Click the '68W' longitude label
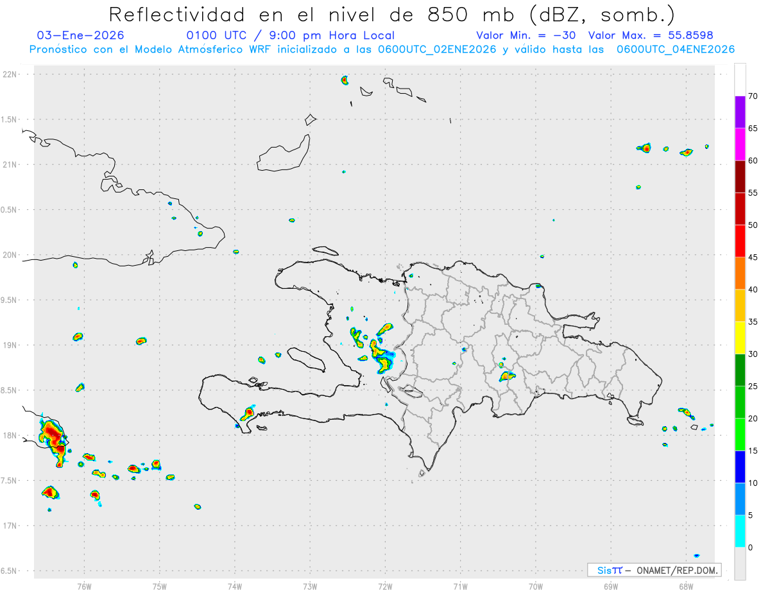This screenshot has width=770, height=595. click(x=686, y=586)
